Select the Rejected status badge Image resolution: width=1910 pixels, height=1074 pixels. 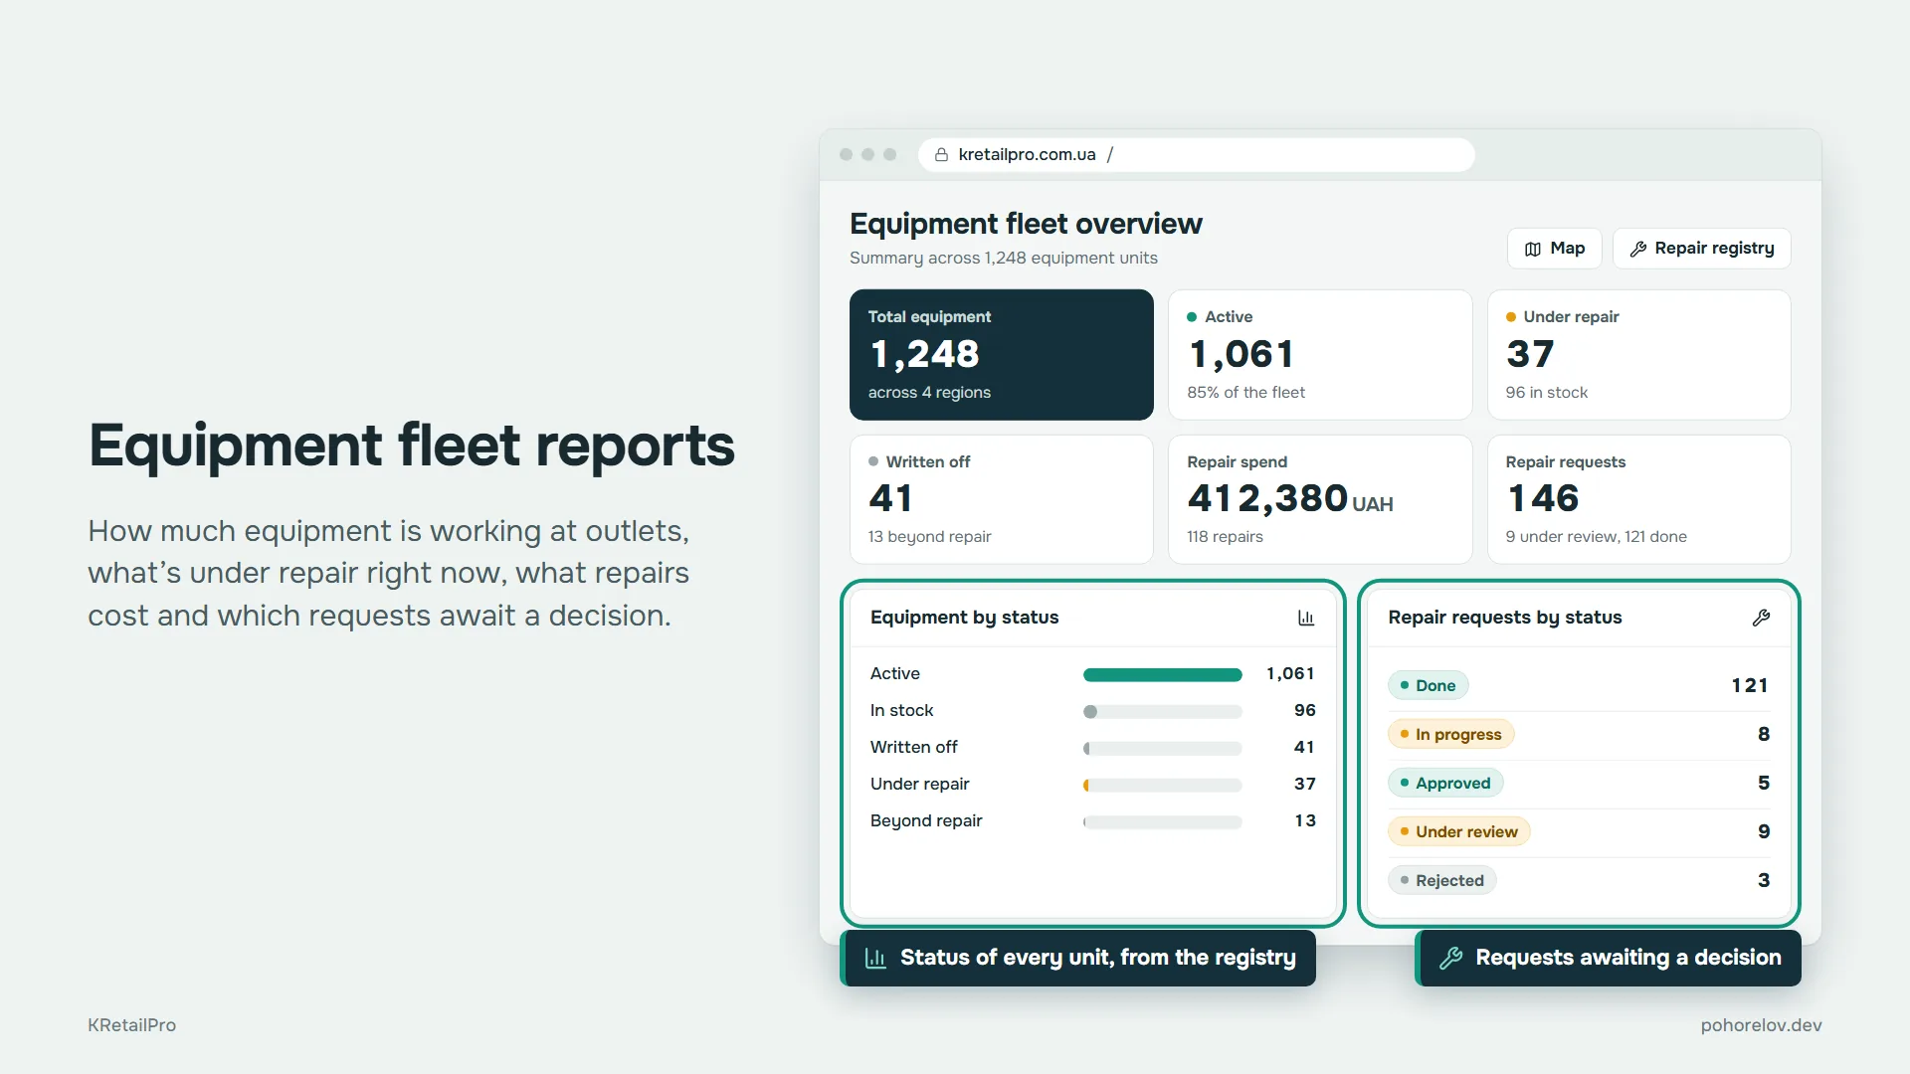[1441, 880]
